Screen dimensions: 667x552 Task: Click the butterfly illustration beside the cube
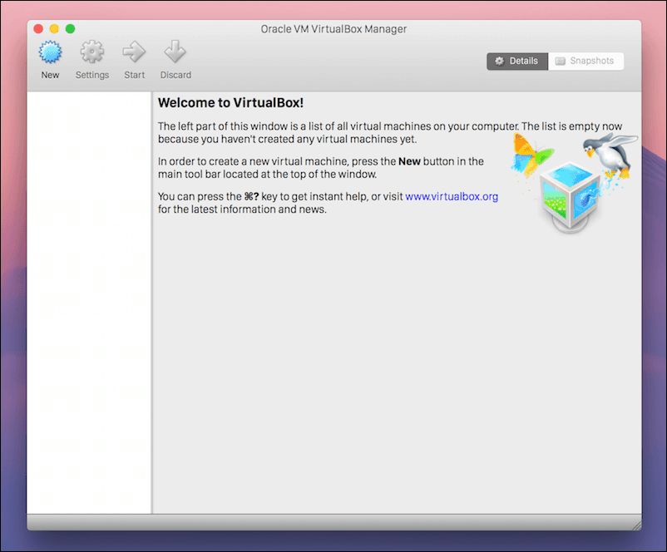tap(532, 154)
